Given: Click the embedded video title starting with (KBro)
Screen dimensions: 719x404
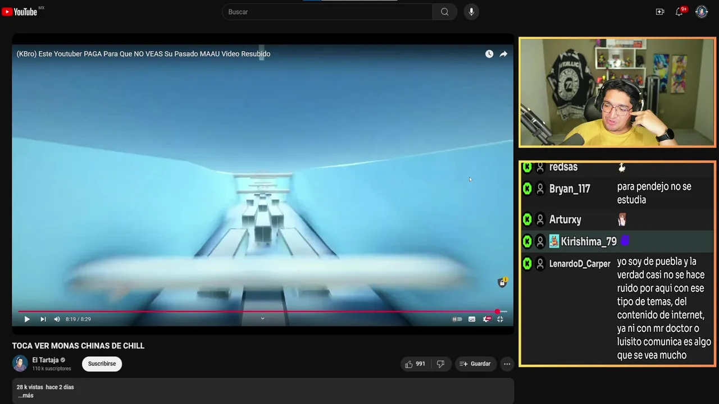Looking at the screenshot, I should click(x=143, y=54).
